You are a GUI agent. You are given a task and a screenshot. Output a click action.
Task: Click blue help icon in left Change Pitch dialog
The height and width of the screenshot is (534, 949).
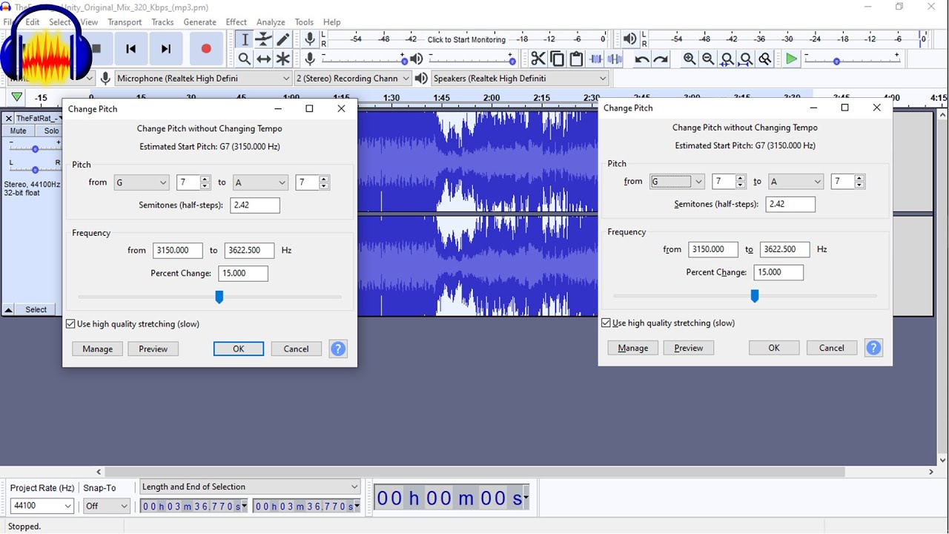[x=338, y=349]
